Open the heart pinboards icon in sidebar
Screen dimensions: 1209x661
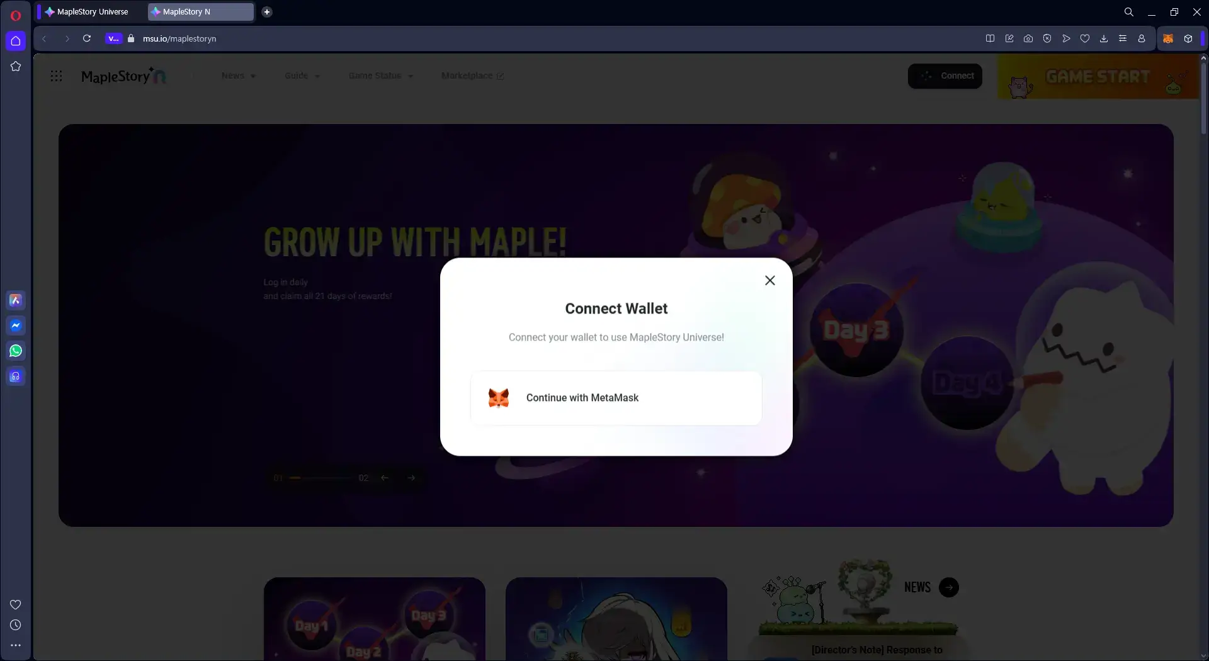(16, 604)
